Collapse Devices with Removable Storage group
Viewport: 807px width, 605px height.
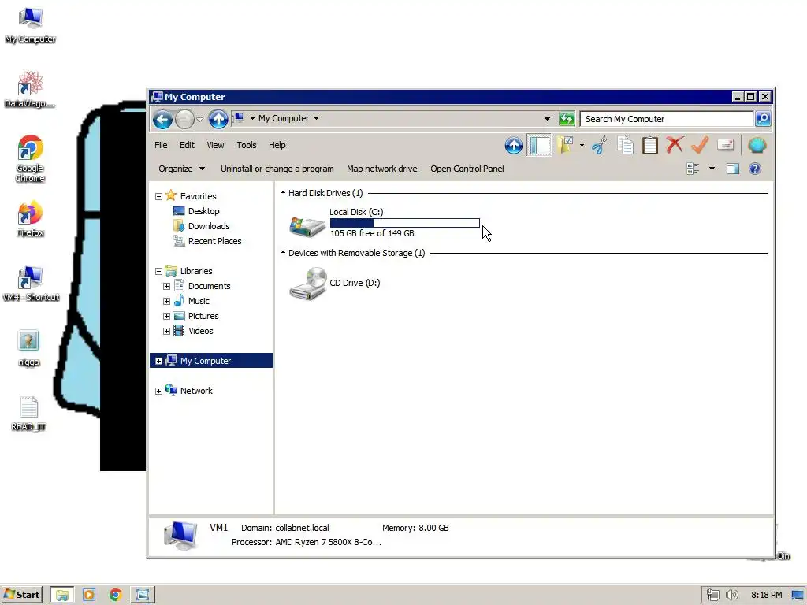pyautogui.click(x=283, y=253)
